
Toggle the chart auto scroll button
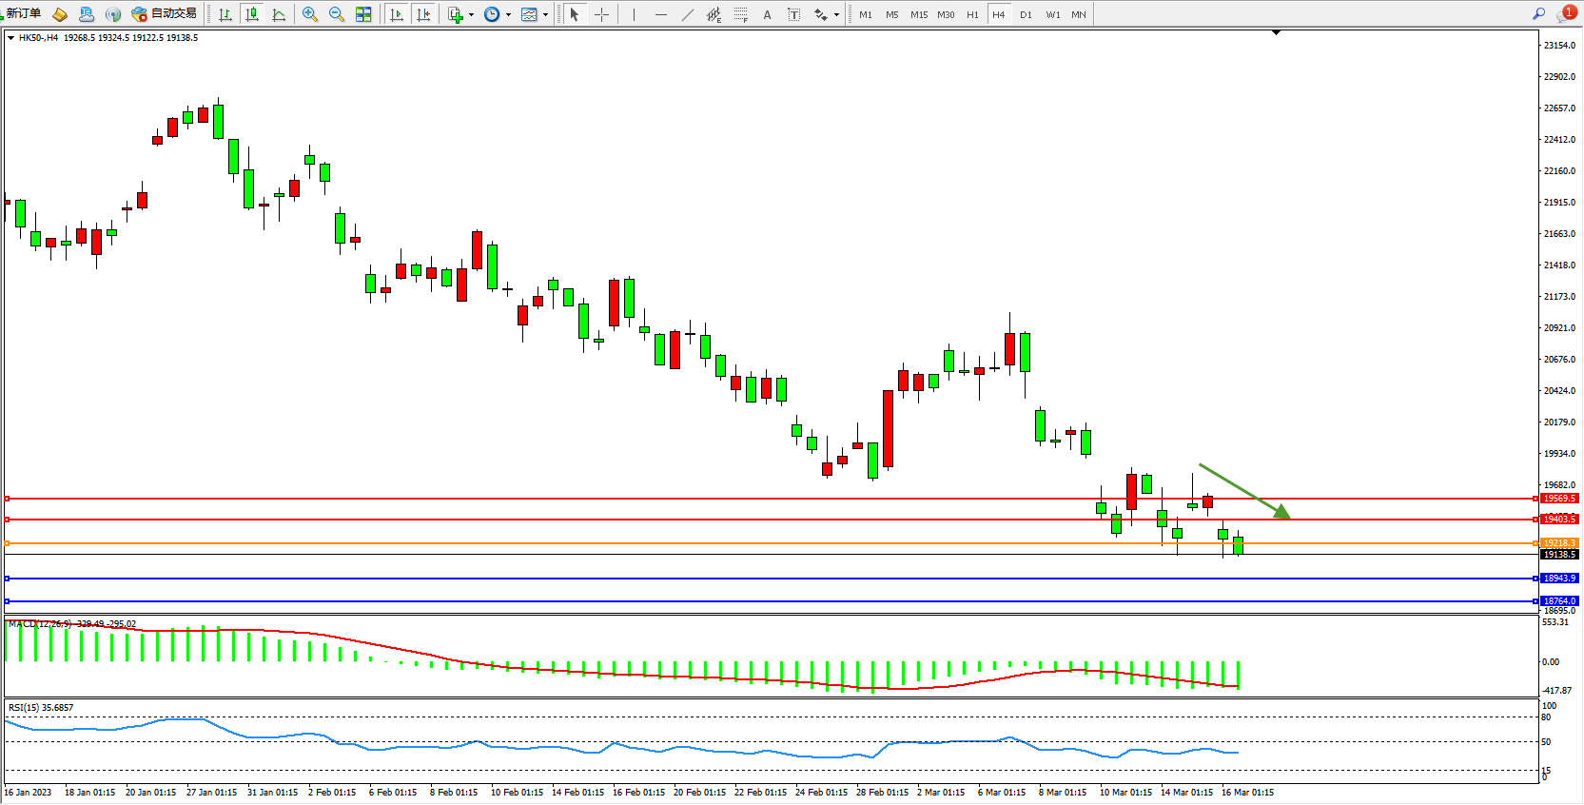(397, 14)
